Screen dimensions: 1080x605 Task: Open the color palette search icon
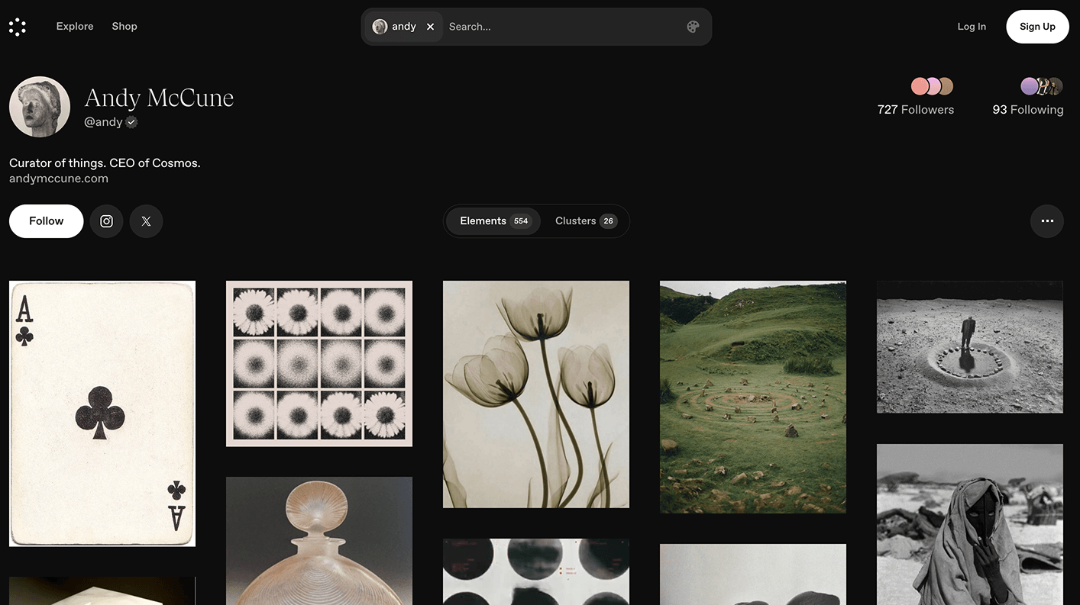coord(693,27)
